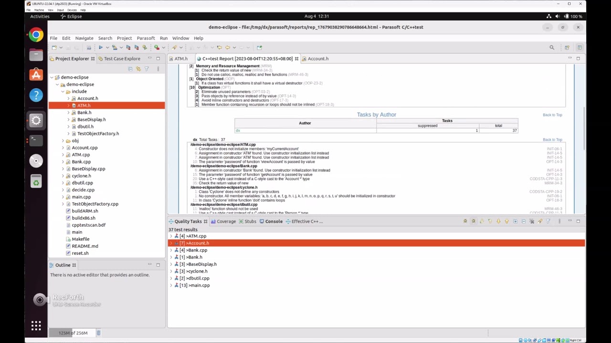611x343 pixels.
Task: Open the Project menu
Action: pos(124,38)
